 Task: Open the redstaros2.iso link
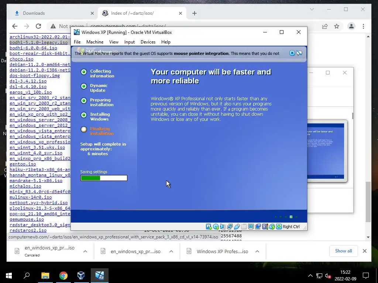(28, 230)
